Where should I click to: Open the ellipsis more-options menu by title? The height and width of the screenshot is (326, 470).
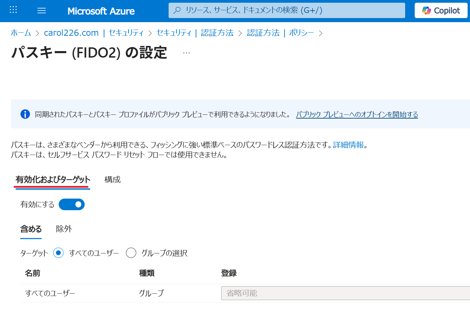[x=186, y=53]
